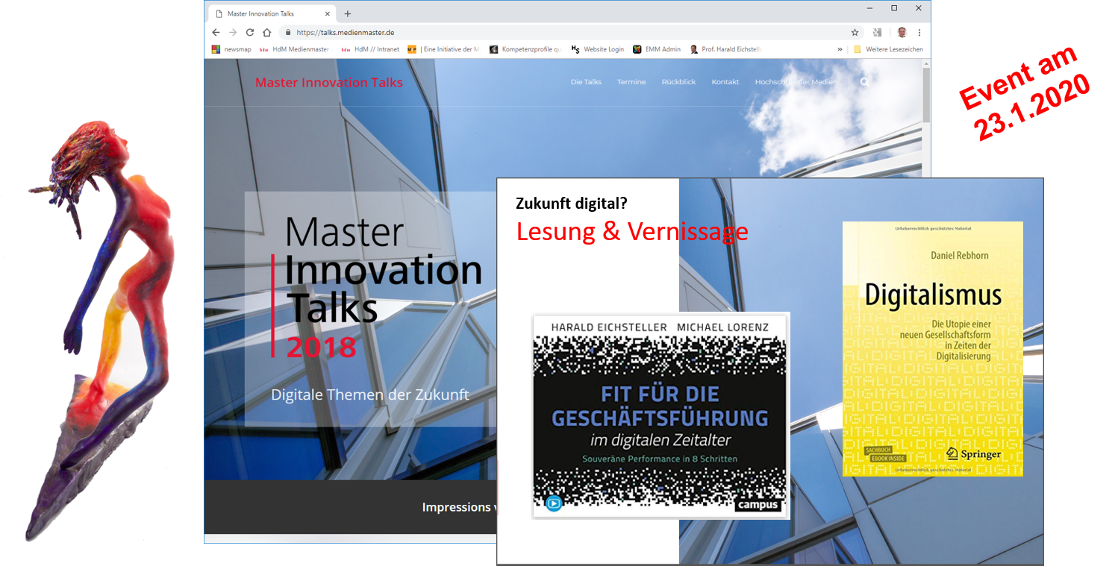Open a new tab with plus button
Image resolution: width=1118 pixels, height=566 pixels.
[x=348, y=13]
